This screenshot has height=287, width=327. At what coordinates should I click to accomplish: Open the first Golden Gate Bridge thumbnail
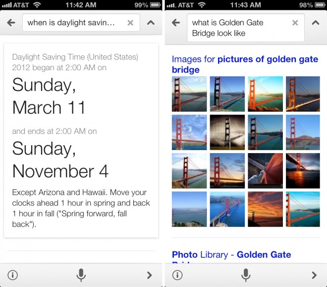(x=189, y=94)
